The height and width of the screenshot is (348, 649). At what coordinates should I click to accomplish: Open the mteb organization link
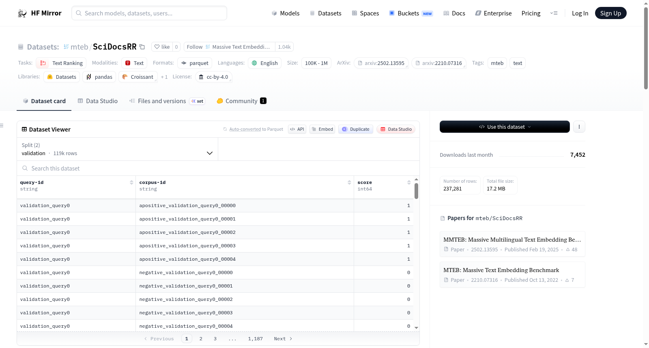(x=79, y=47)
